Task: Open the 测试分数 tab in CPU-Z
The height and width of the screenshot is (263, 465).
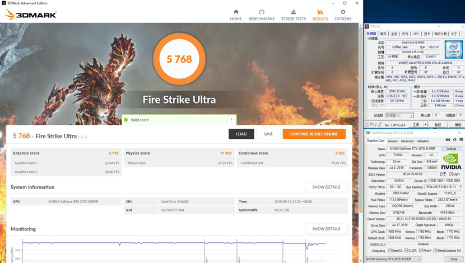Action: 441,34
